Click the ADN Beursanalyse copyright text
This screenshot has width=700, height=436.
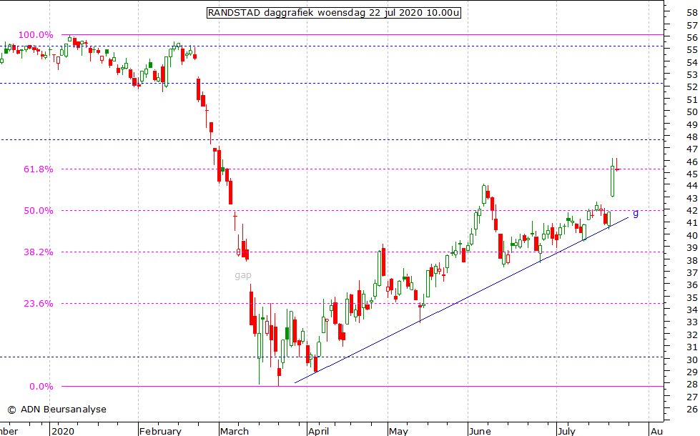57,410
